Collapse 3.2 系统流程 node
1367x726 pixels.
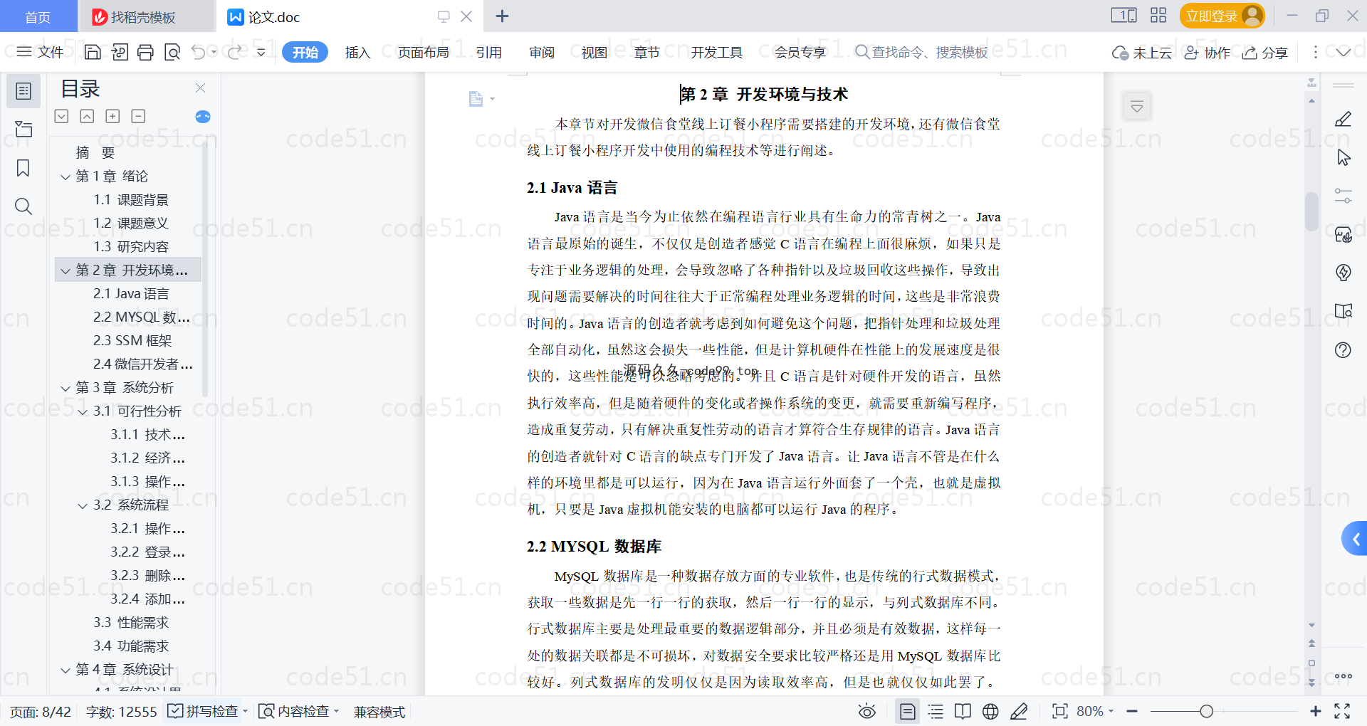[83, 505]
